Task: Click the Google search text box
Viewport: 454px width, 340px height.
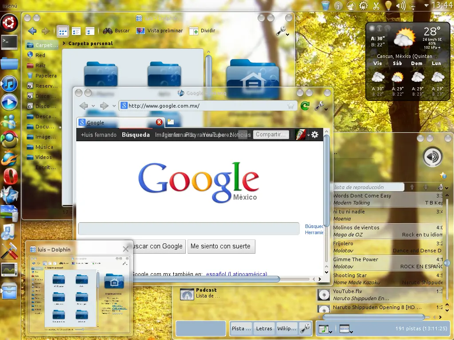Action: tap(189, 229)
